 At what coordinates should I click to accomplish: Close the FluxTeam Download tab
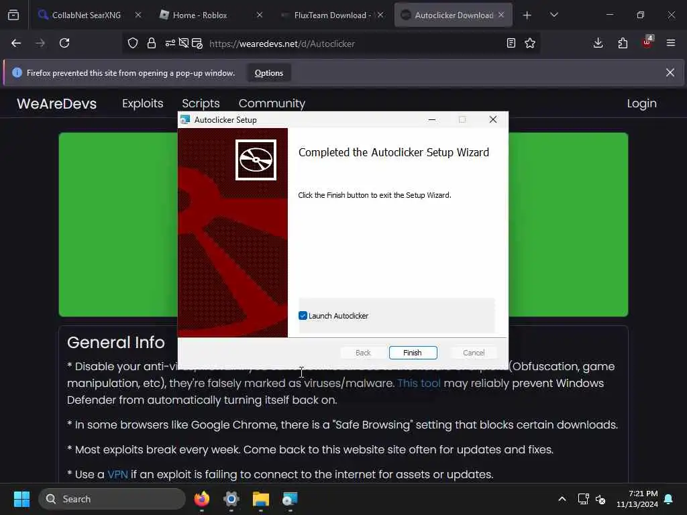coord(380,15)
